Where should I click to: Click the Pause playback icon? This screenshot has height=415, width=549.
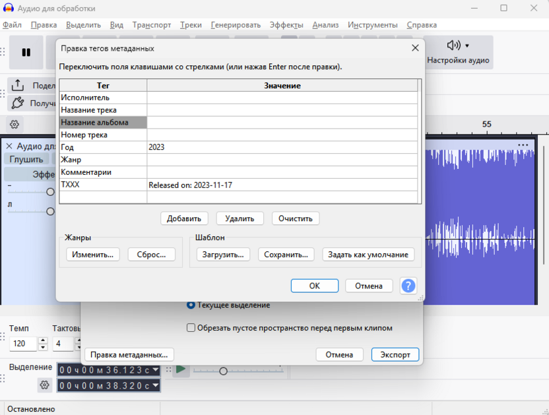coord(26,51)
